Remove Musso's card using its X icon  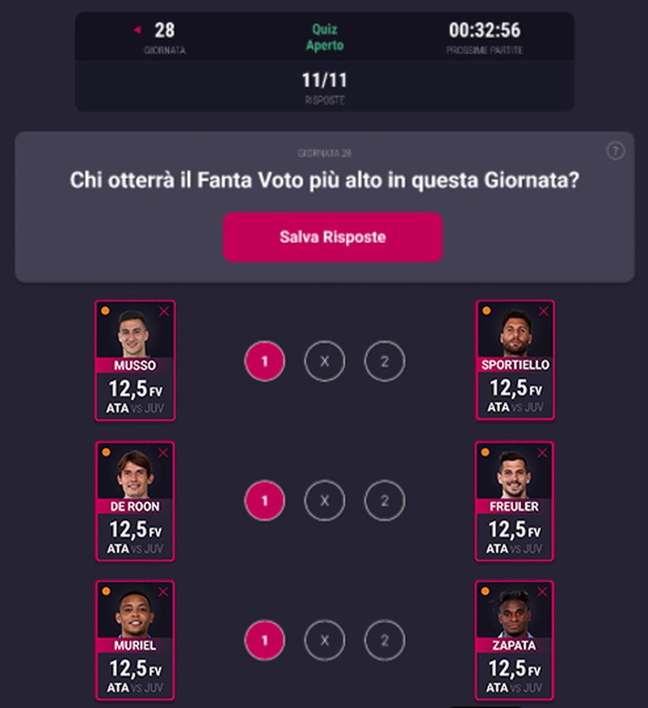point(165,311)
